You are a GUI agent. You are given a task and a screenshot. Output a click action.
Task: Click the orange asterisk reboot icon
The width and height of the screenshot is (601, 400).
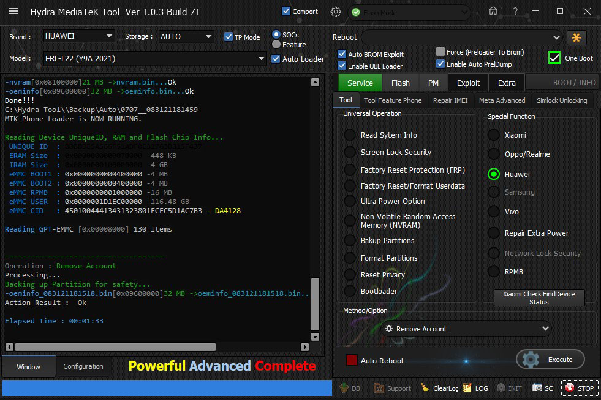pos(576,37)
